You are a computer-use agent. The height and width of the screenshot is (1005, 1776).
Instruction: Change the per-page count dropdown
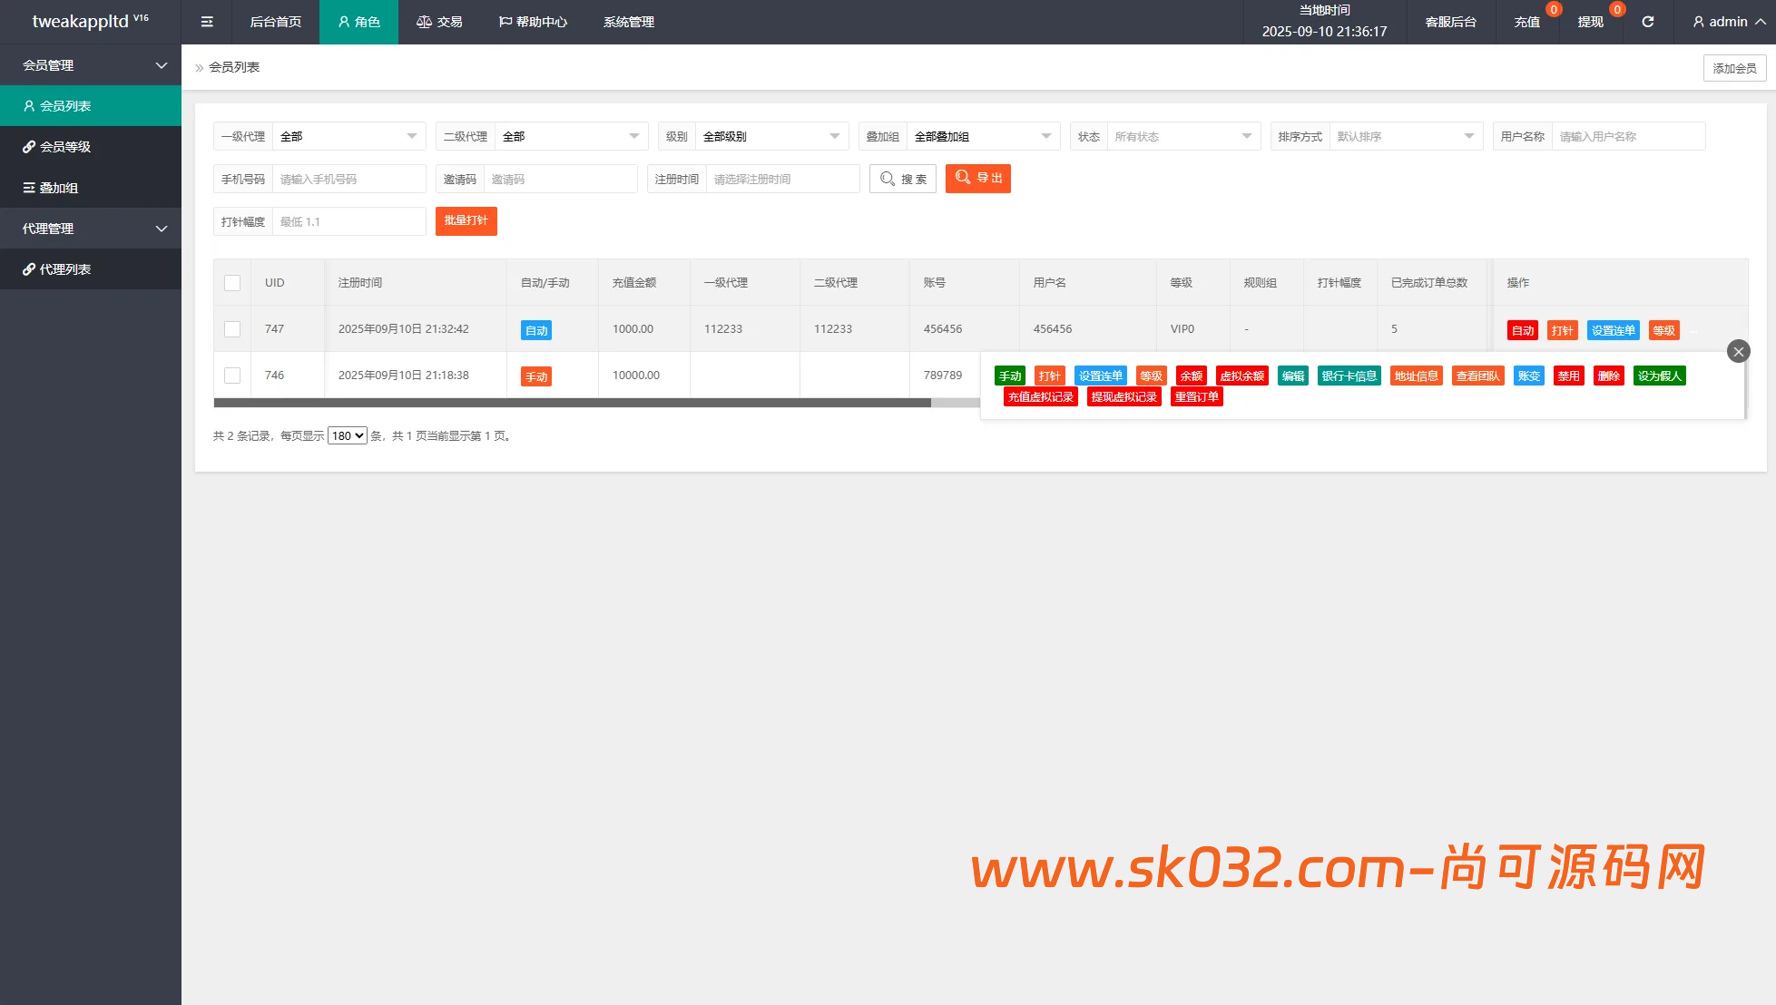coord(347,436)
